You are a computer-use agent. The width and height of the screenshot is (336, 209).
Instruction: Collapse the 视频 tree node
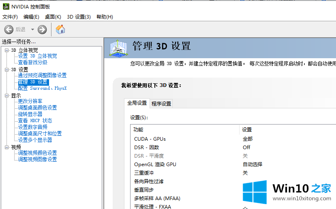click(x=6, y=147)
